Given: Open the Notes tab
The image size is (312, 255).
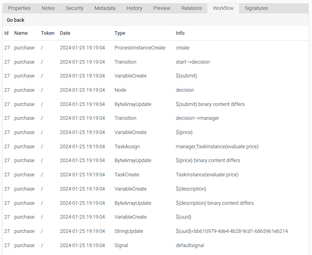Looking at the screenshot, I should click(x=48, y=8).
